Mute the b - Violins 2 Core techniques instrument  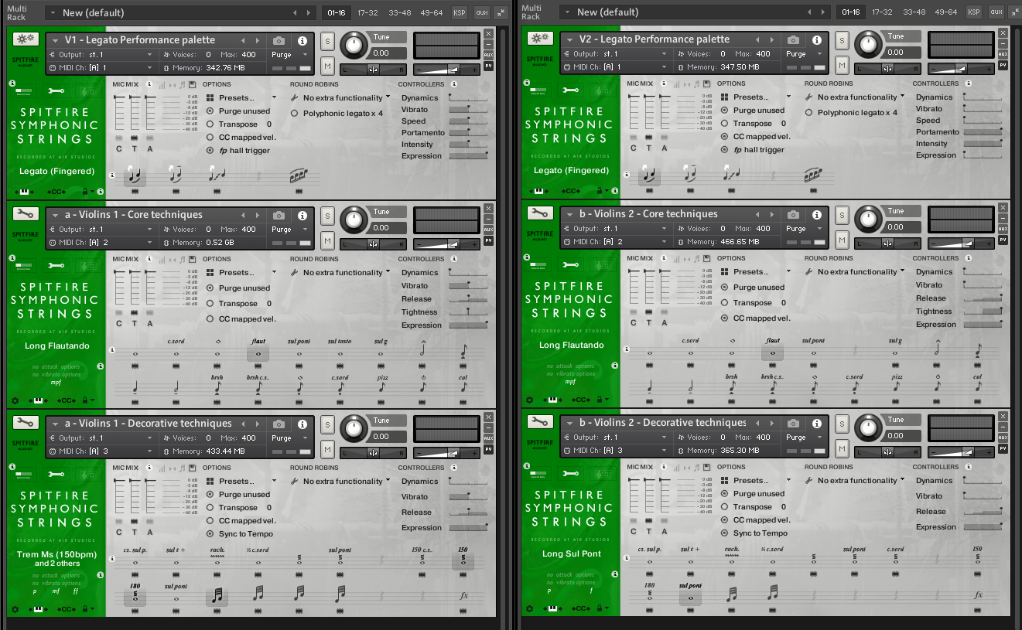[843, 238]
